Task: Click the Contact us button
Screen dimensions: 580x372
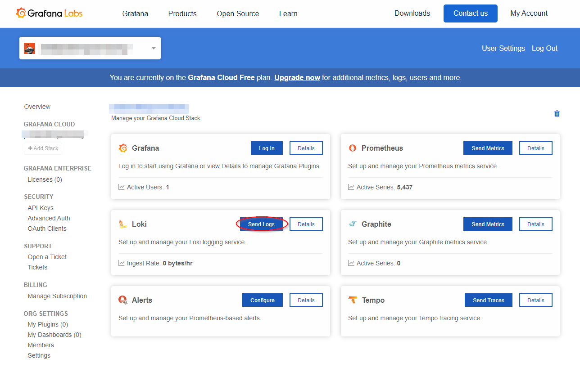Action: click(x=471, y=13)
